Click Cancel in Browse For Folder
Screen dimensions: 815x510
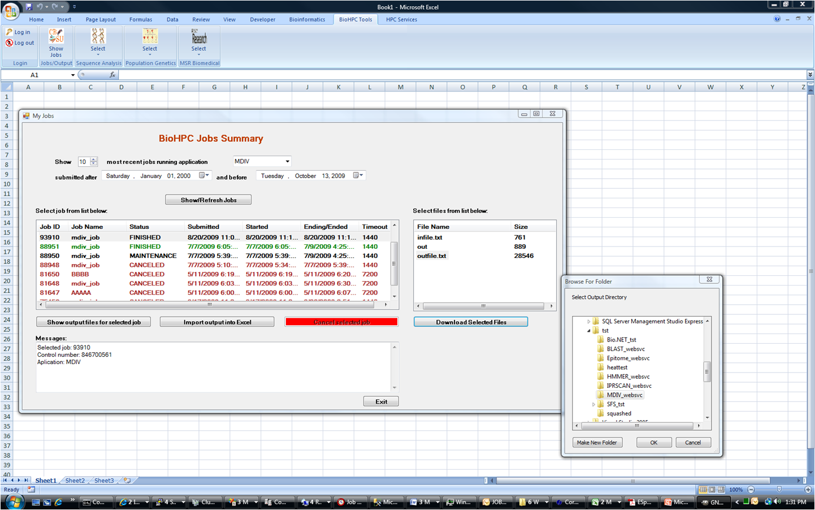tap(693, 443)
